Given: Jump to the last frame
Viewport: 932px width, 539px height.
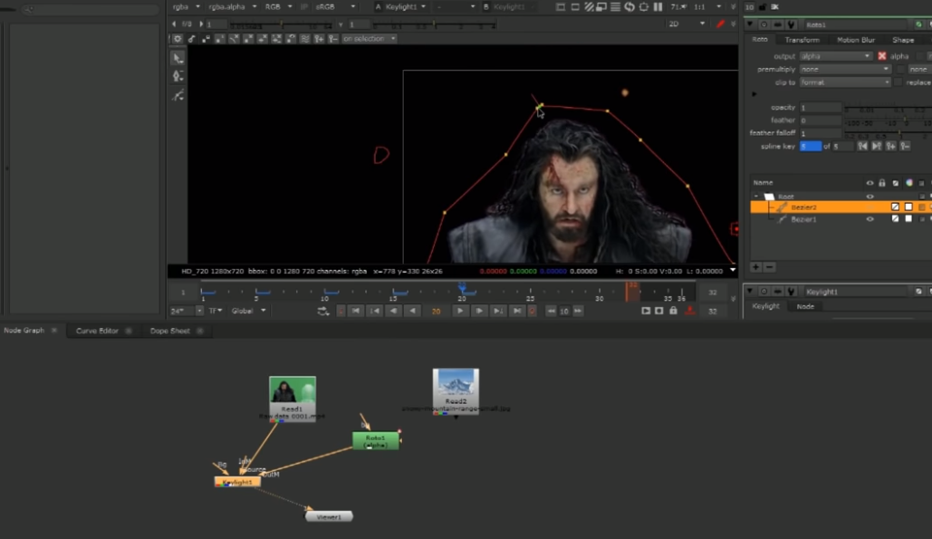Looking at the screenshot, I should coord(517,311).
